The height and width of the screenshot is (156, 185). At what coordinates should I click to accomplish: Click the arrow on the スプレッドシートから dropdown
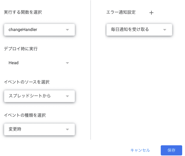pyautogui.click(x=67, y=96)
